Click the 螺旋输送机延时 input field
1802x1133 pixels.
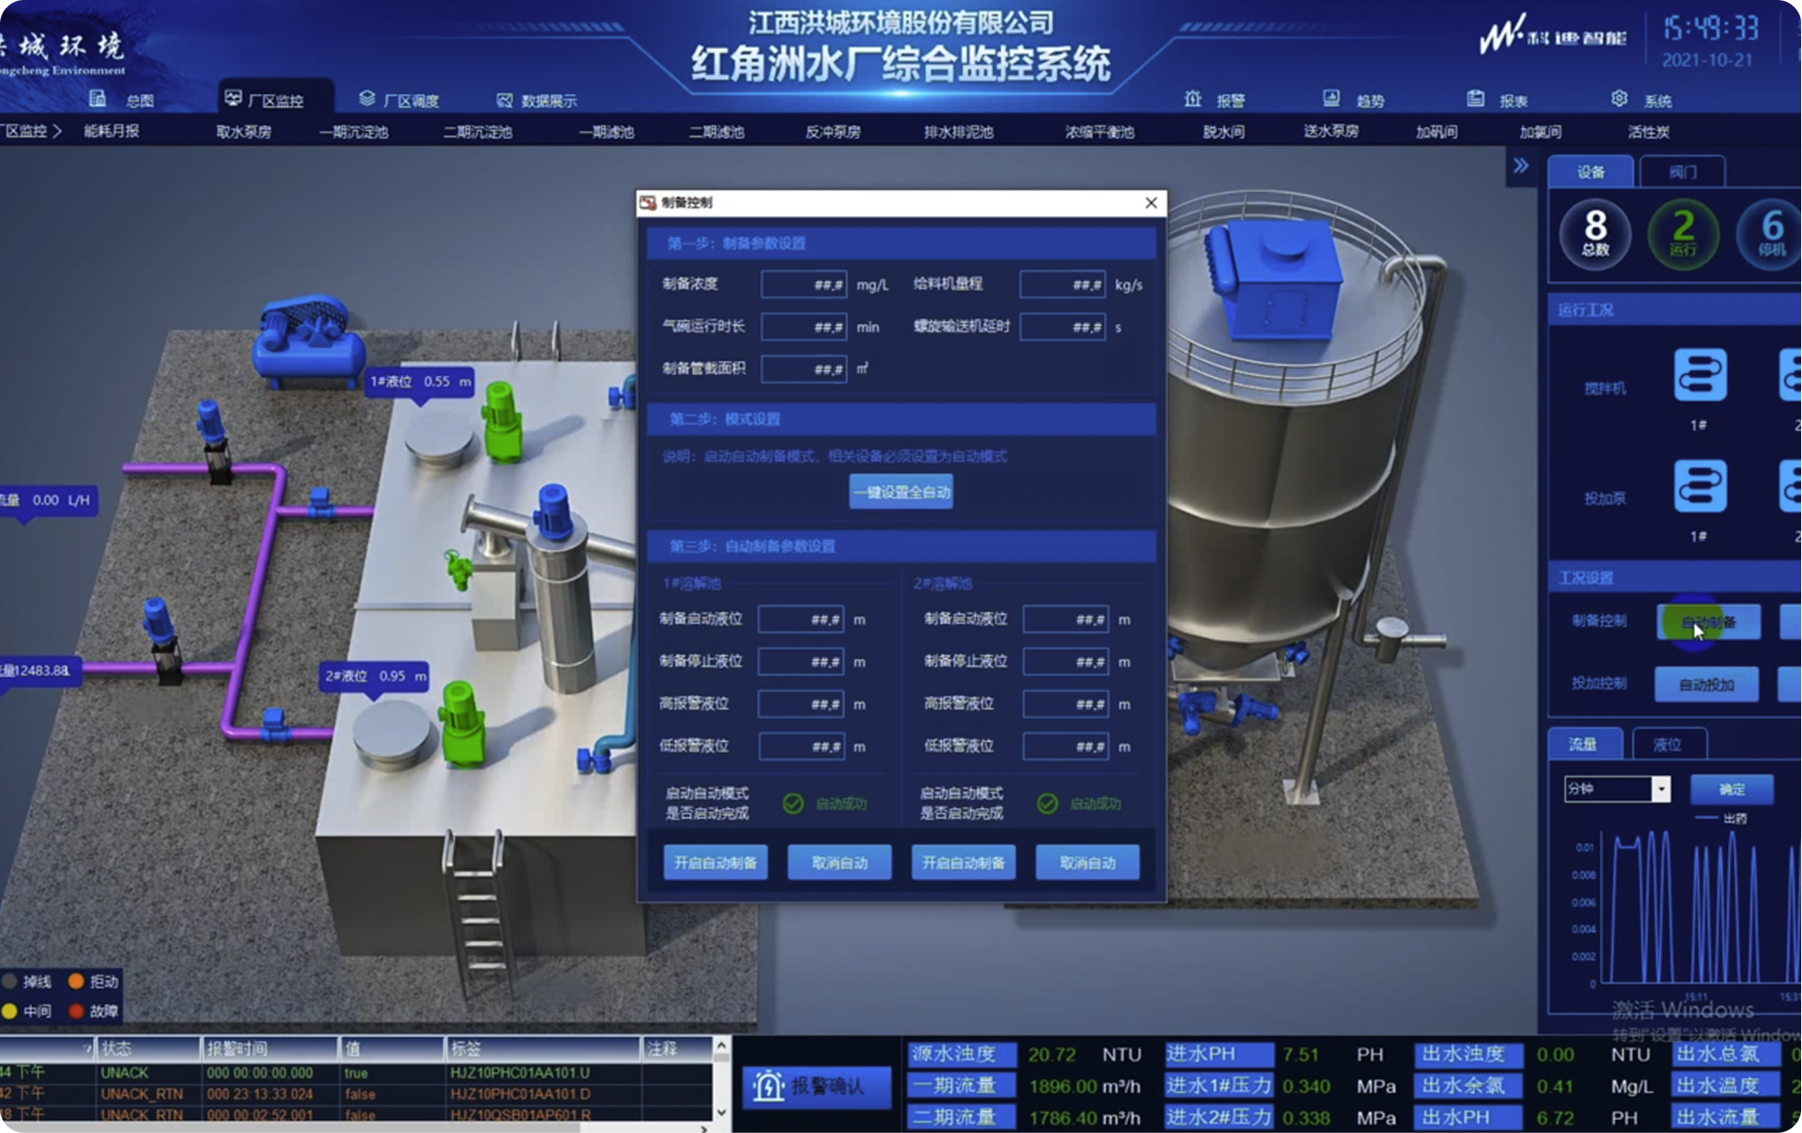[1062, 327]
